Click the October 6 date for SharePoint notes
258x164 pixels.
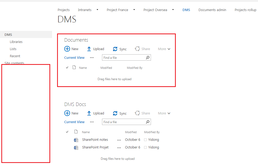click(132, 140)
